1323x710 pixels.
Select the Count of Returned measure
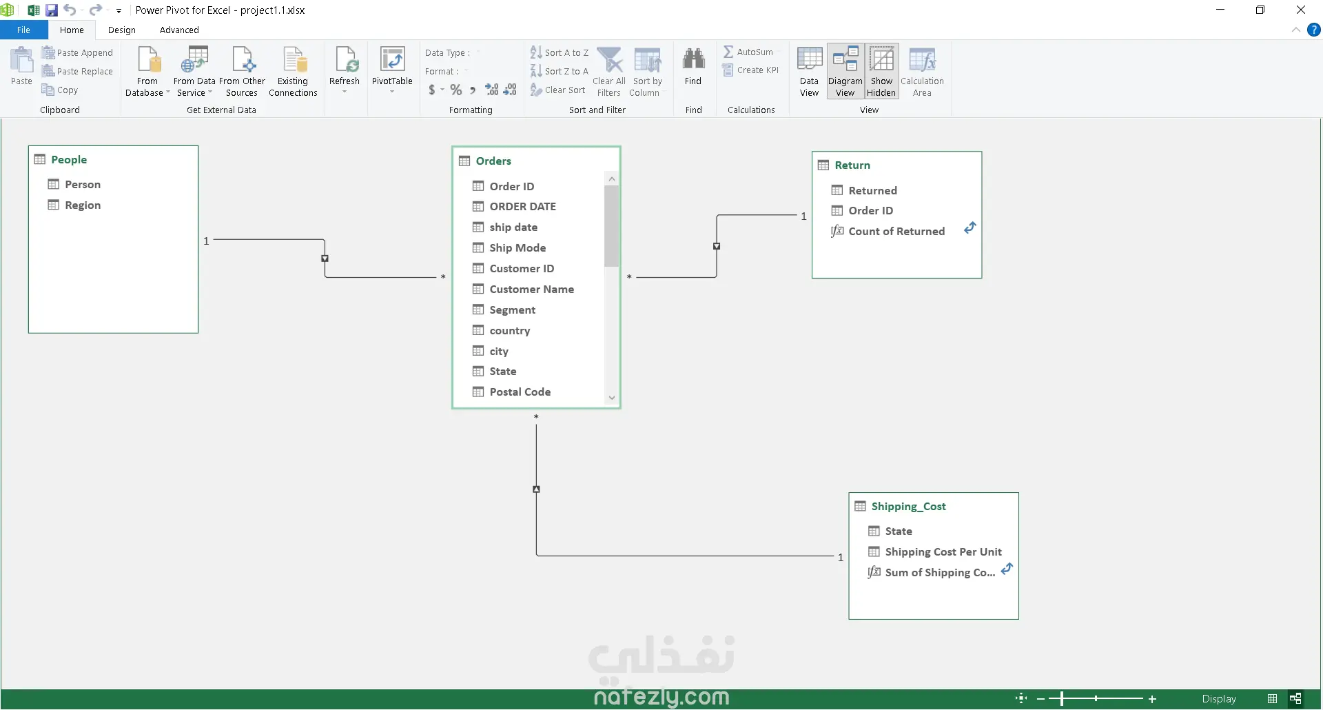click(x=896, y=231)
